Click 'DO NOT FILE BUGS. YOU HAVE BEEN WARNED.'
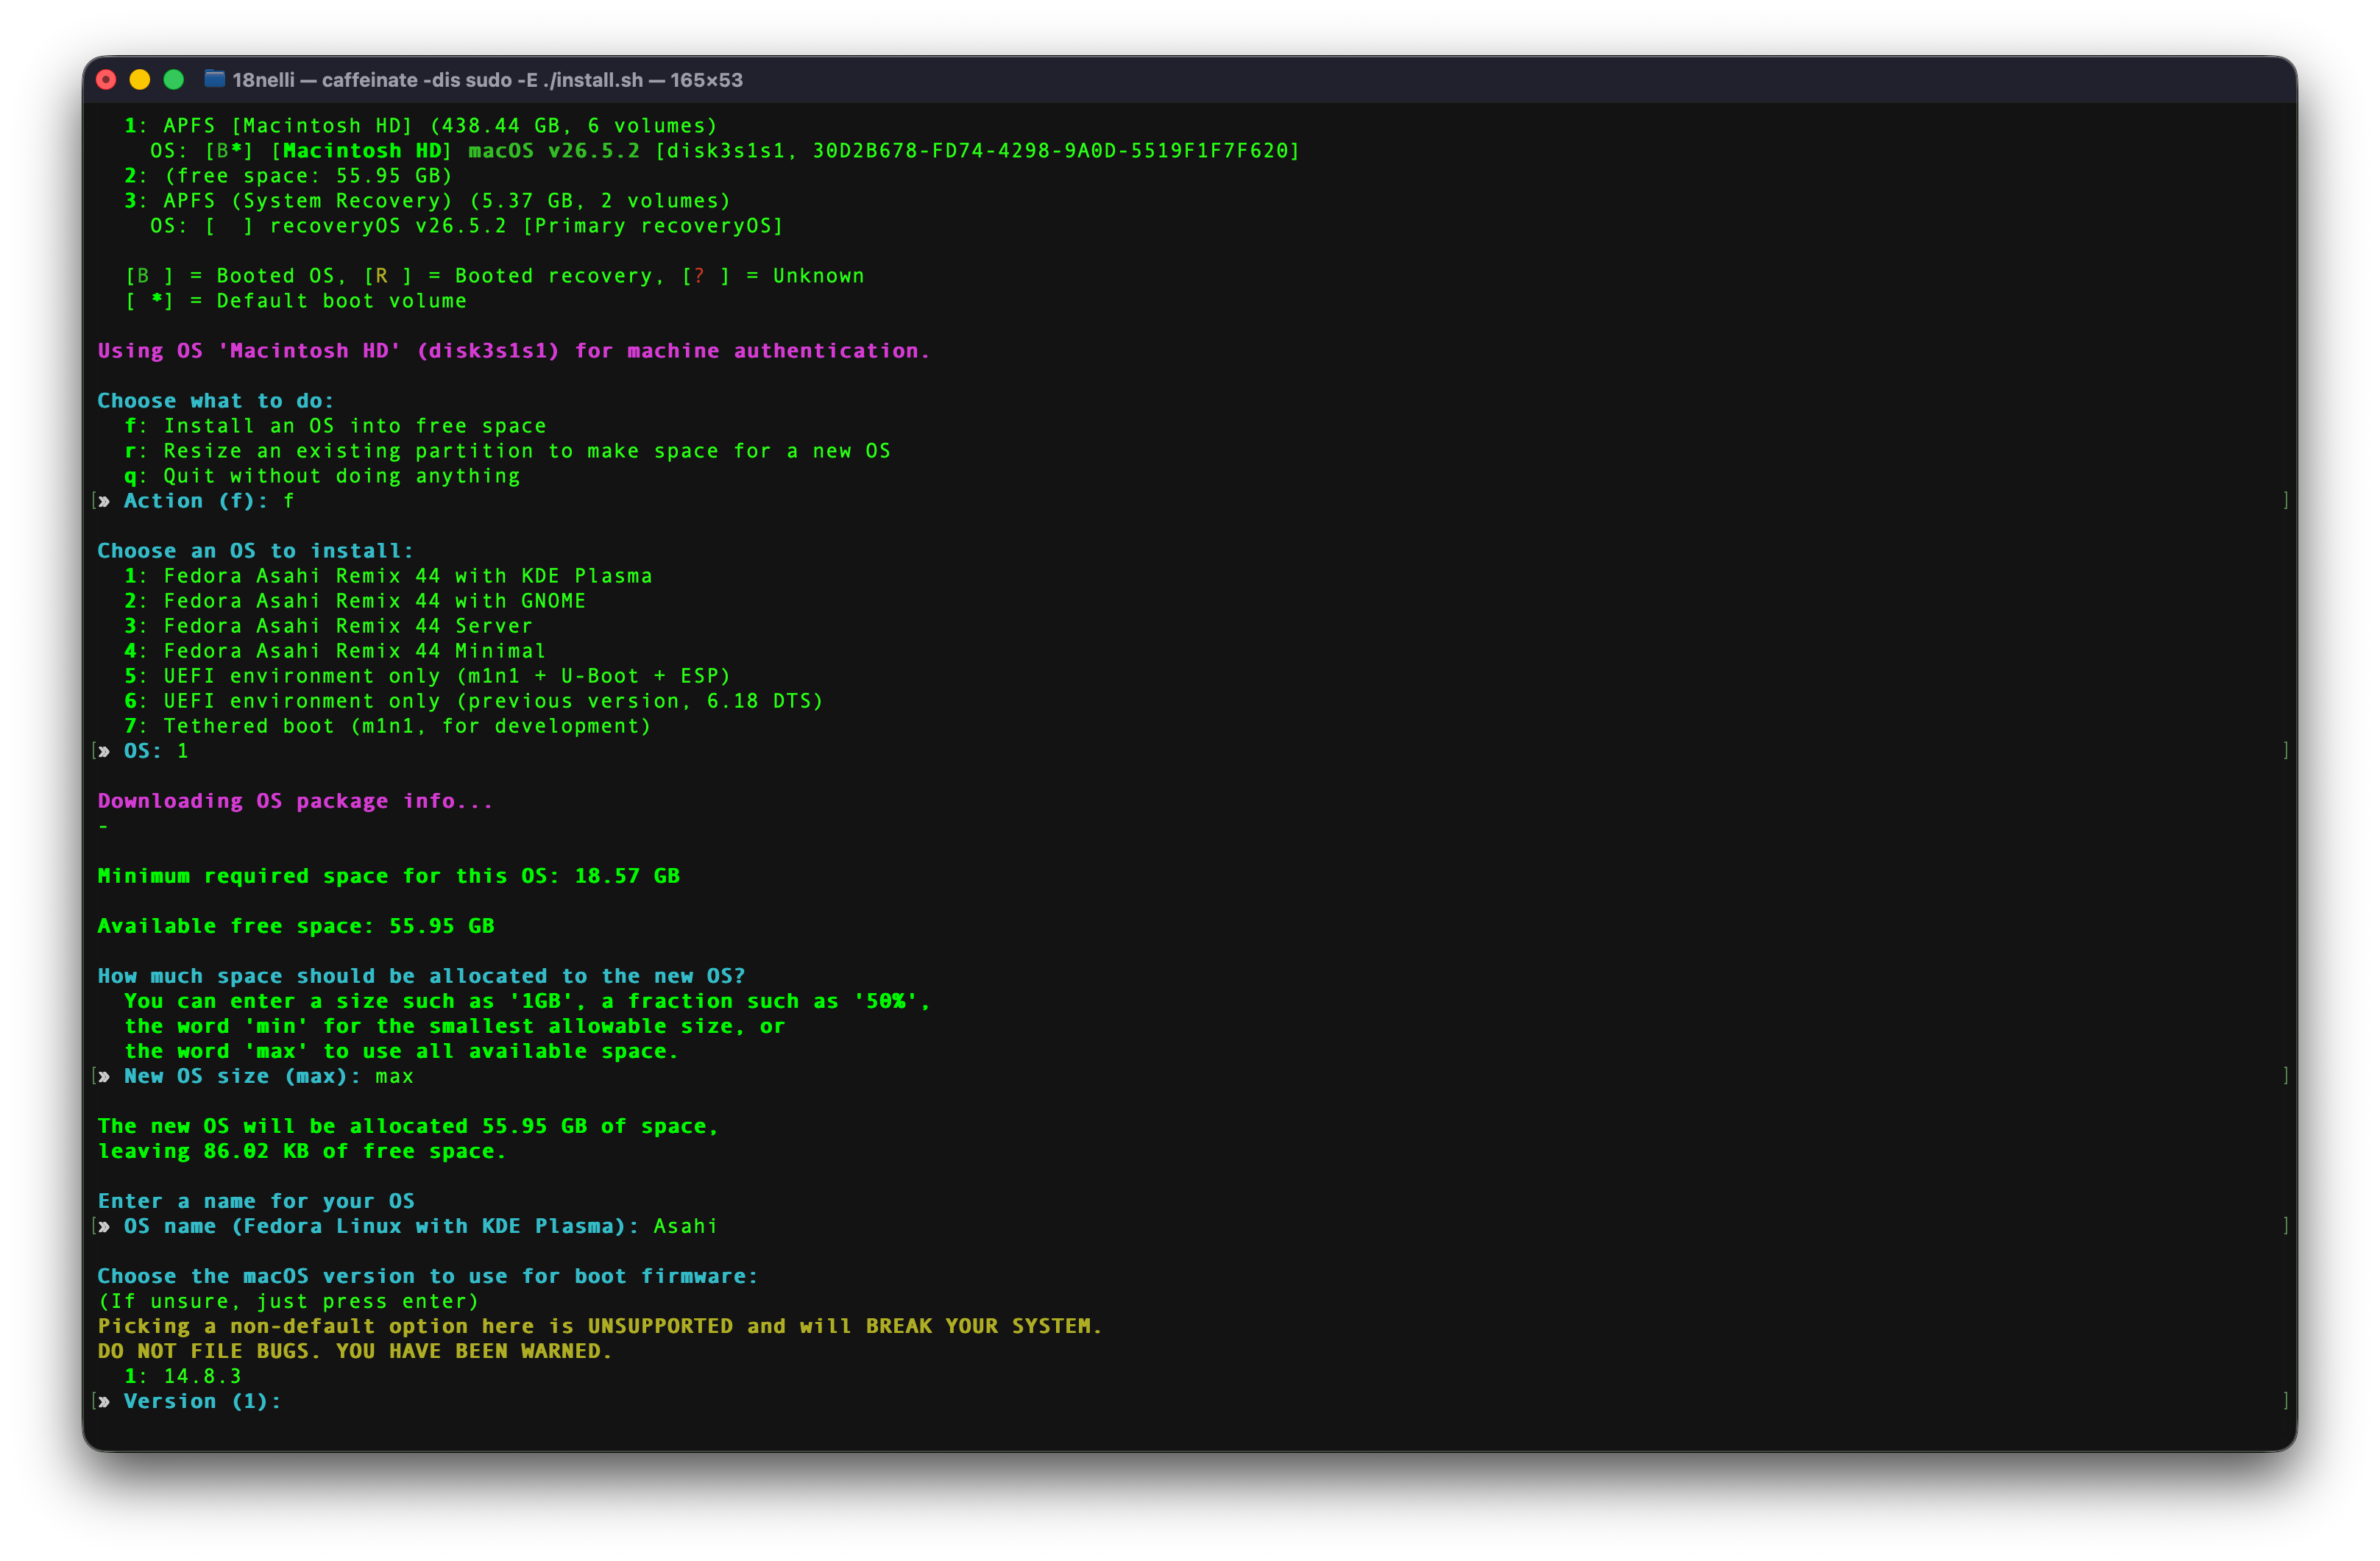2380x1561 pixels. 354,1351
